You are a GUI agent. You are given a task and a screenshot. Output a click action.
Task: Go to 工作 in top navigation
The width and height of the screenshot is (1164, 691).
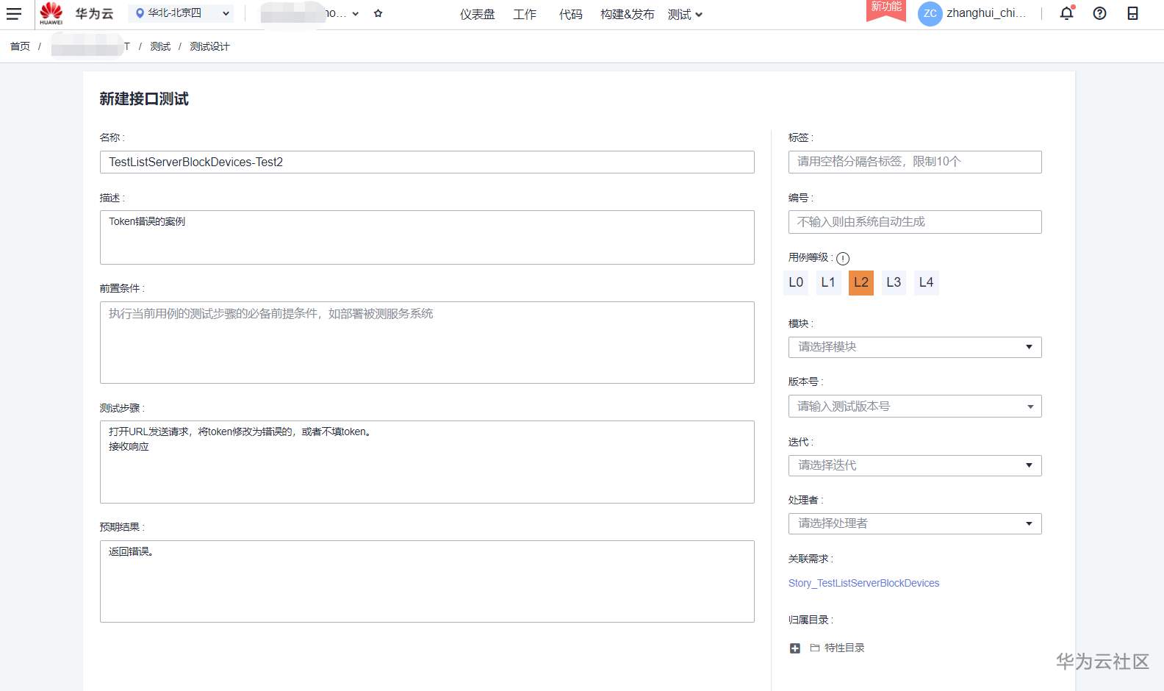point(525,14)
